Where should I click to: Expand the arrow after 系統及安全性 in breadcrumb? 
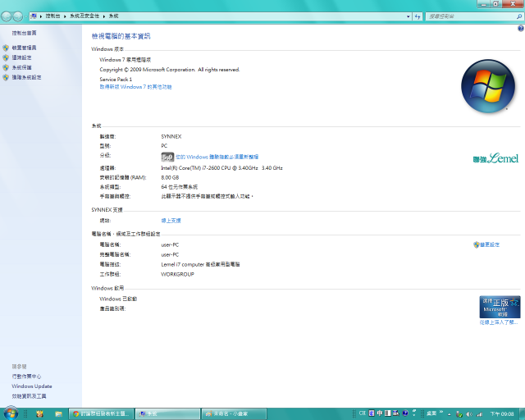tap(104, 16)
